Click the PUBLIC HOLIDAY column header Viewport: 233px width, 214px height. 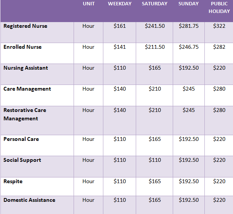(x=219, y=7)
